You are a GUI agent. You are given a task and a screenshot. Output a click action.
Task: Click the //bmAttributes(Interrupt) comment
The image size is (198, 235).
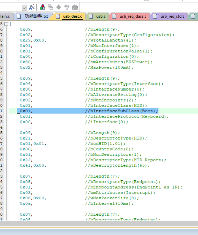[x=120, y=193]
